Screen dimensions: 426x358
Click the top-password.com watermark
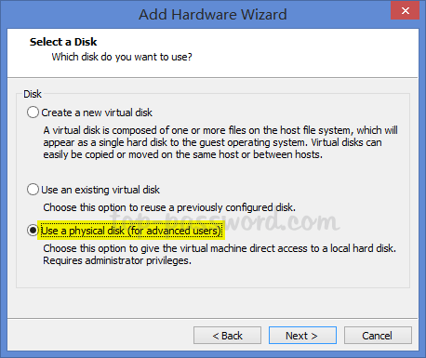pyautogui.click(x=225, y=221)
